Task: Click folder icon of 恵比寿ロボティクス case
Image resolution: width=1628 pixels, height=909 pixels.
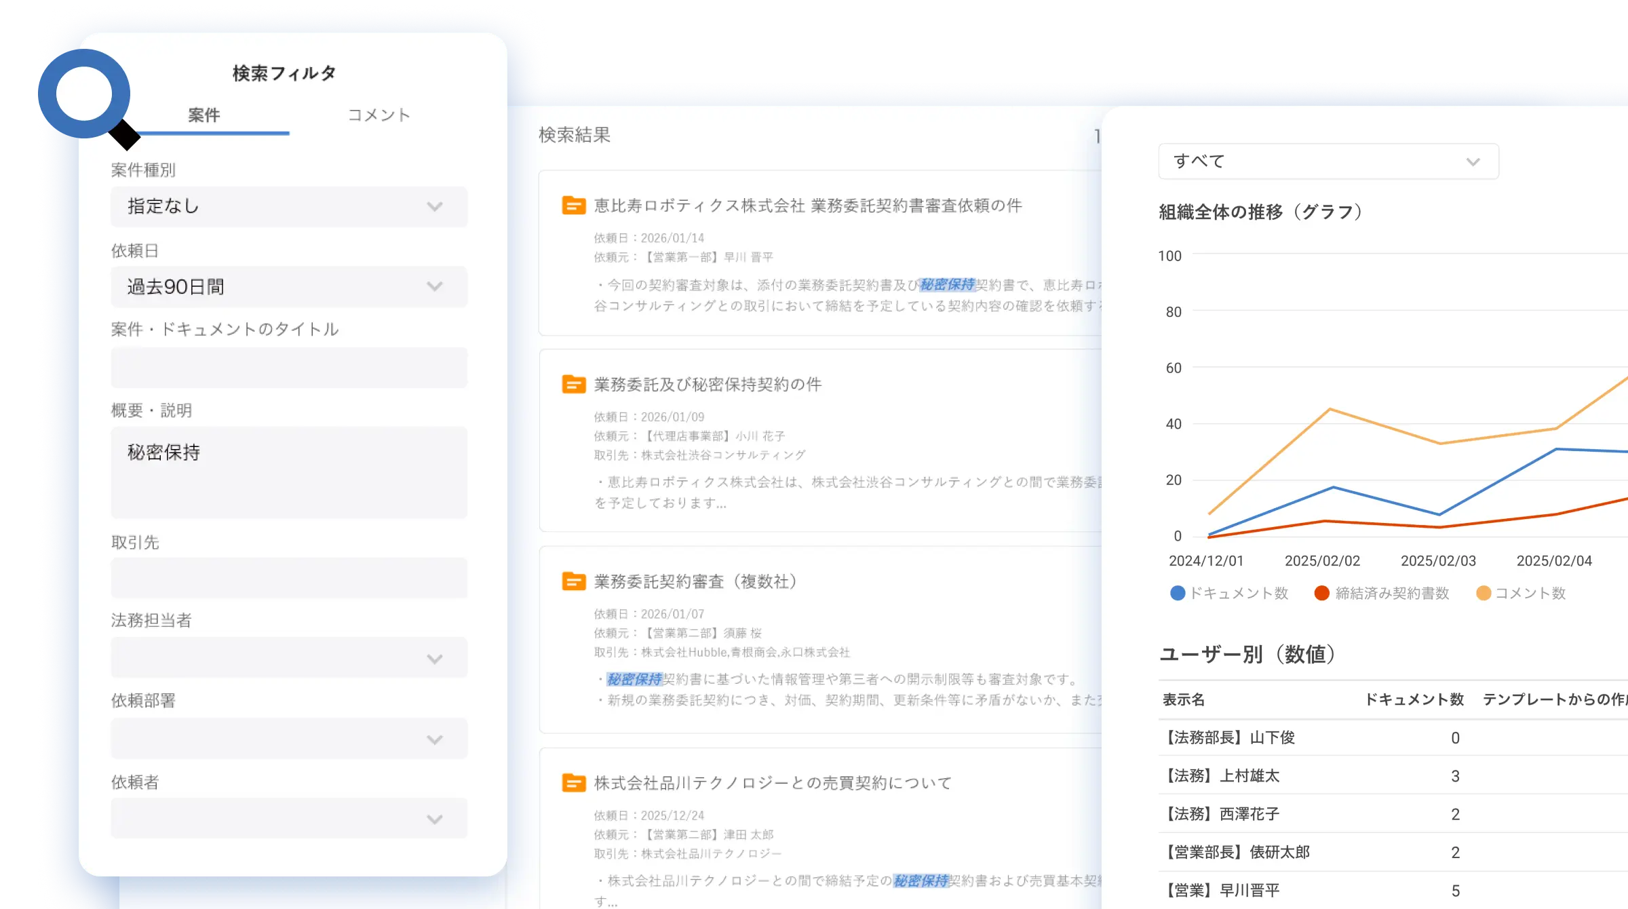Action: (573, 205)
